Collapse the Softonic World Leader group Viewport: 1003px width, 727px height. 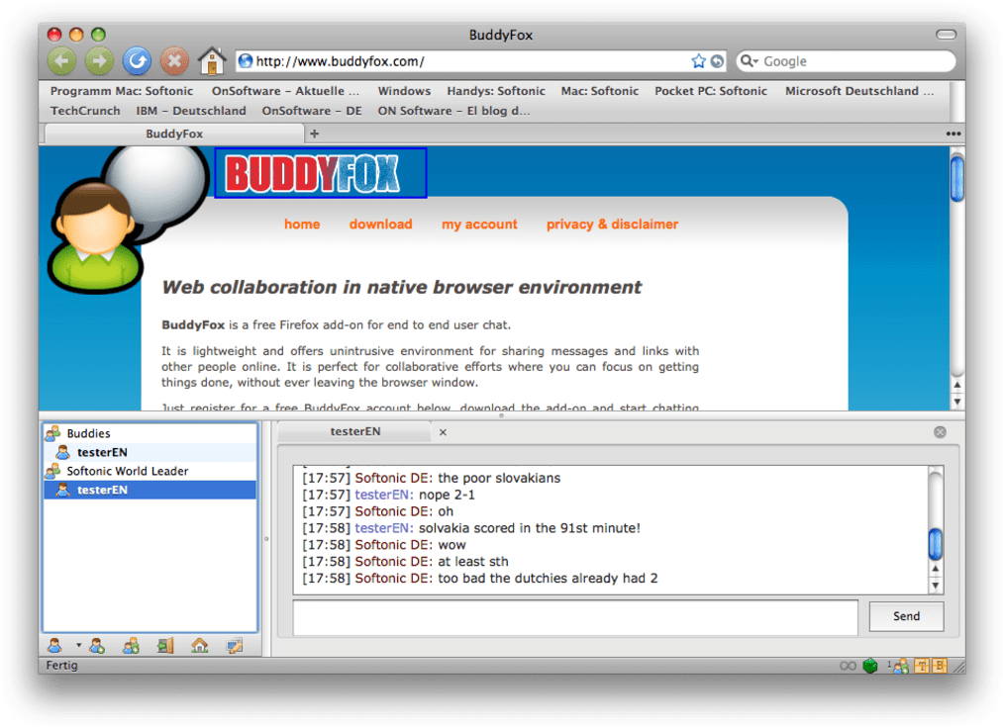pyautogui.click(x=52, y=472)
